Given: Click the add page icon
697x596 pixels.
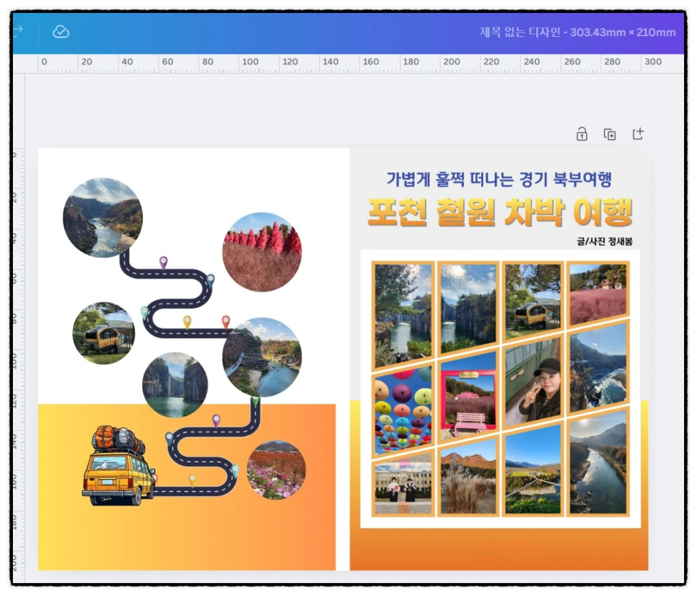Looking at the screenshot, I should (x=638, y=134).
